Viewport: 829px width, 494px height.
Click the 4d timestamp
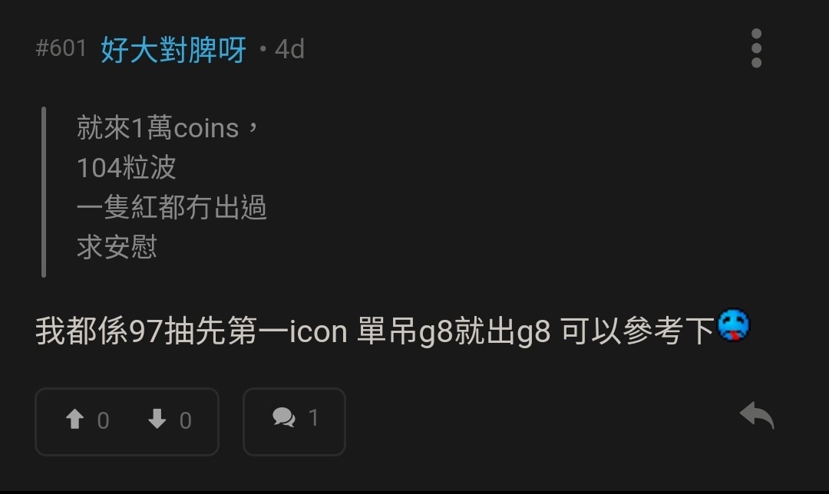pyautogui.click(x=289, y=50)
